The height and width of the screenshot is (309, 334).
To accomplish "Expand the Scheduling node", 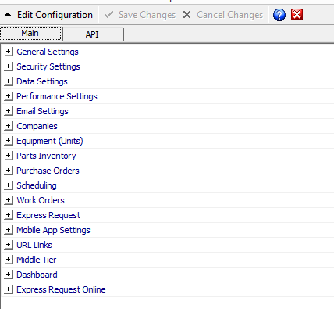I will coord(9,185).
